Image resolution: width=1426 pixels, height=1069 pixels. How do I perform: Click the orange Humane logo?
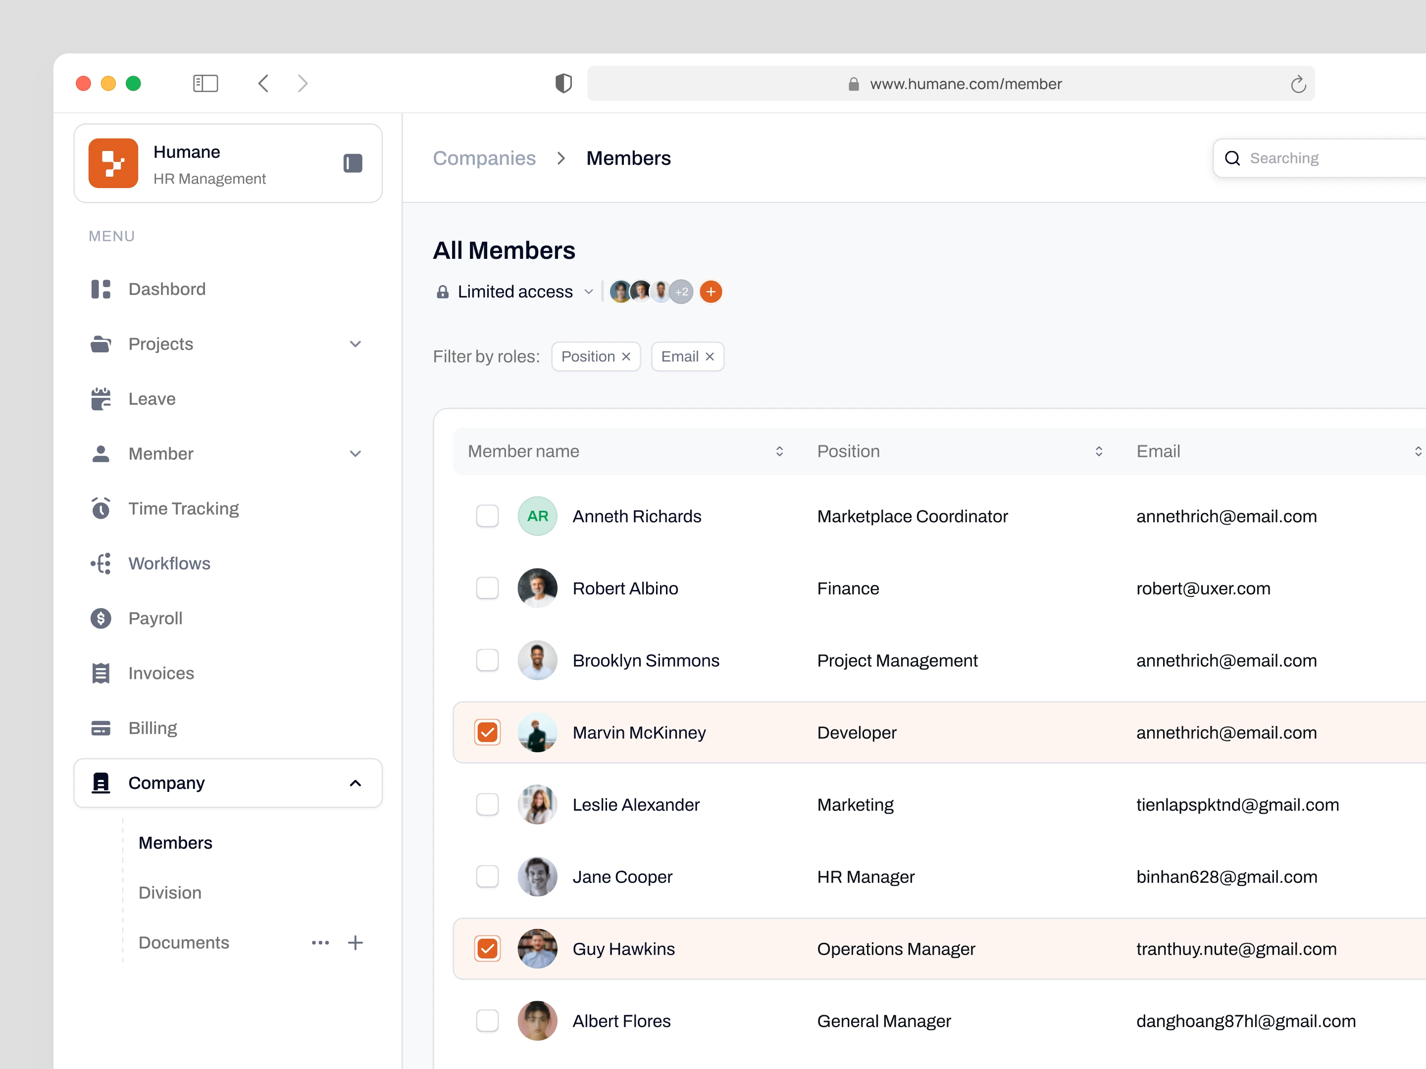click(114, 163)
